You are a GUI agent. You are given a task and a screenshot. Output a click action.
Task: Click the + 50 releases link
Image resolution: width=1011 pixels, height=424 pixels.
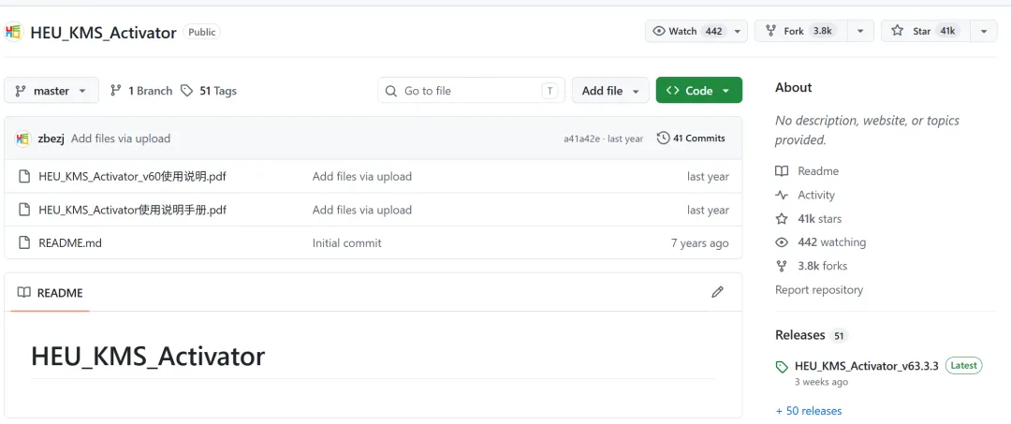809,411
